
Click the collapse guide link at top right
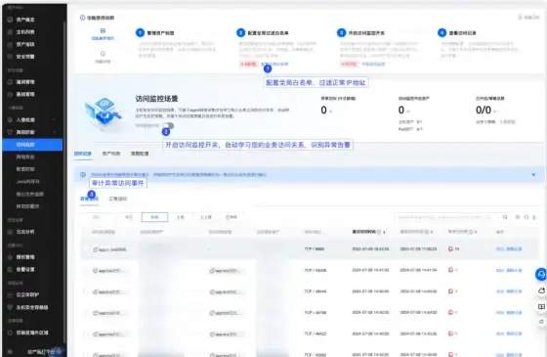[528, 18]
